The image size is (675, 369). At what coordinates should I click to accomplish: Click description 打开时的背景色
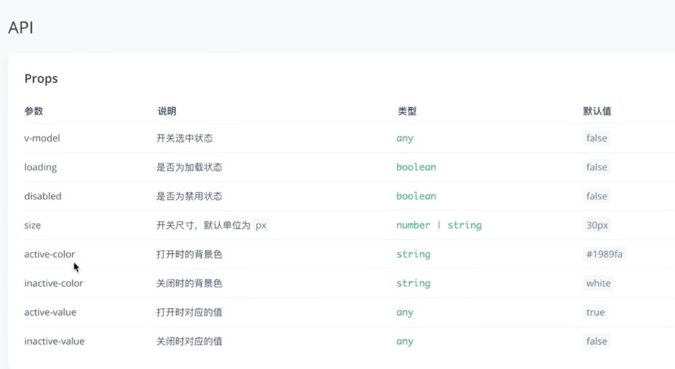coord(189,255)
